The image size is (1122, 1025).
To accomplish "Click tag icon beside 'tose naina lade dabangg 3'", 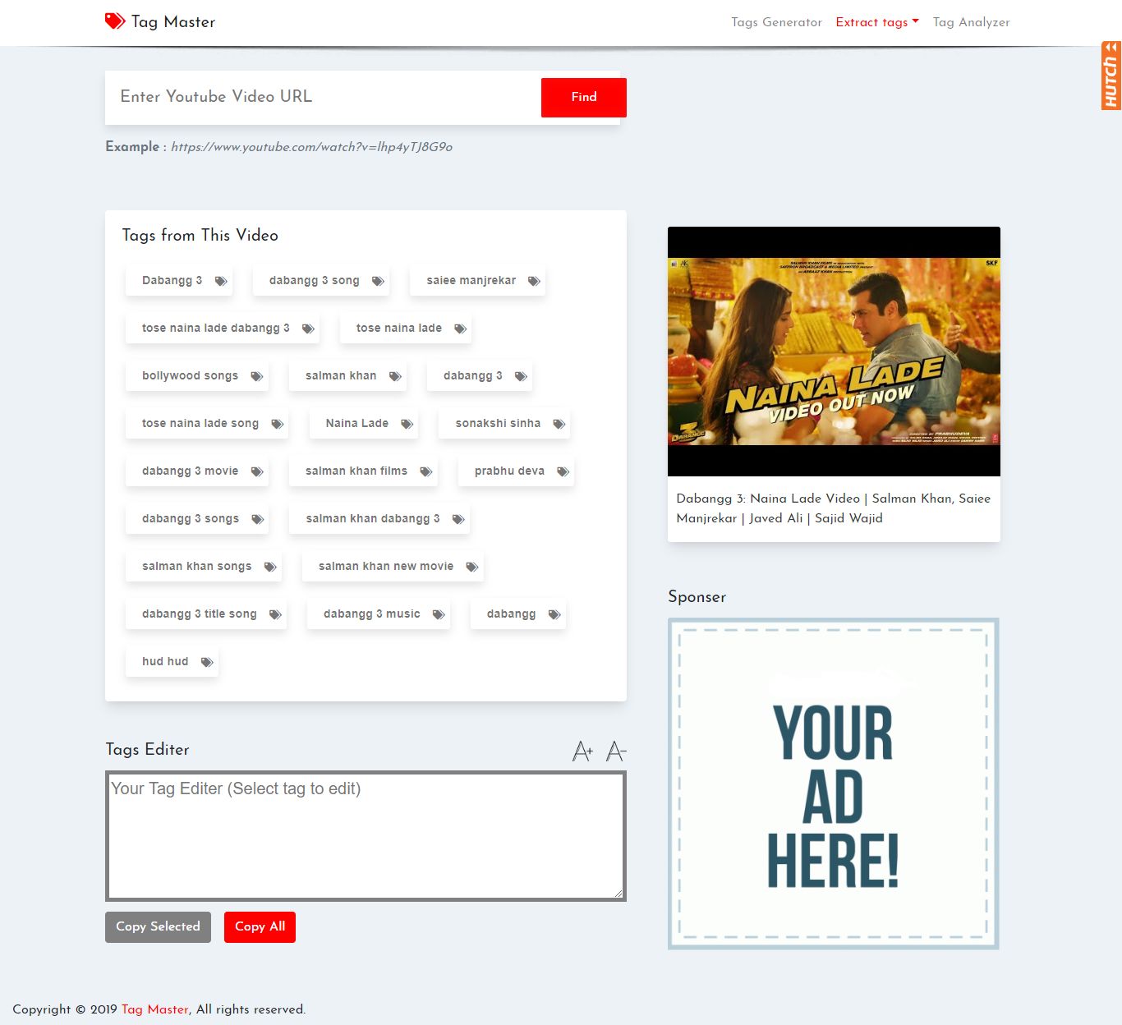I will 308,329.
